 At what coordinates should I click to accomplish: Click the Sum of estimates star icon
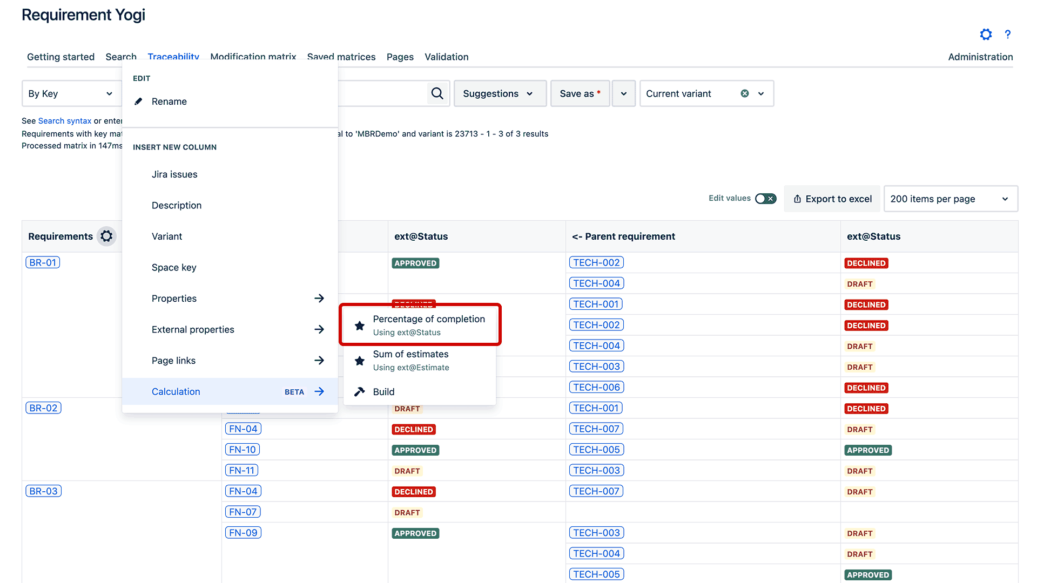(360, 361)
